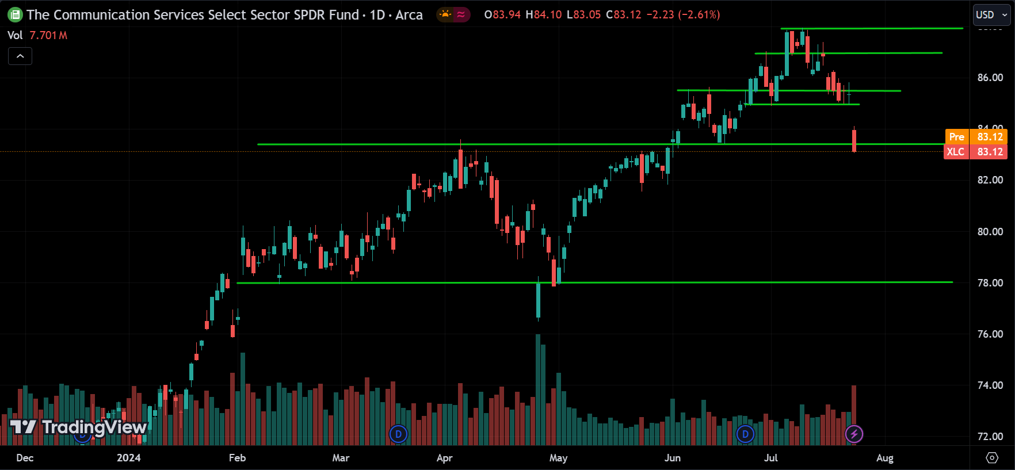Image resolution: width=1015 pixels, height=470 pixels.
Task: Click the dividend D marker near April
Action: click(398, 434)
